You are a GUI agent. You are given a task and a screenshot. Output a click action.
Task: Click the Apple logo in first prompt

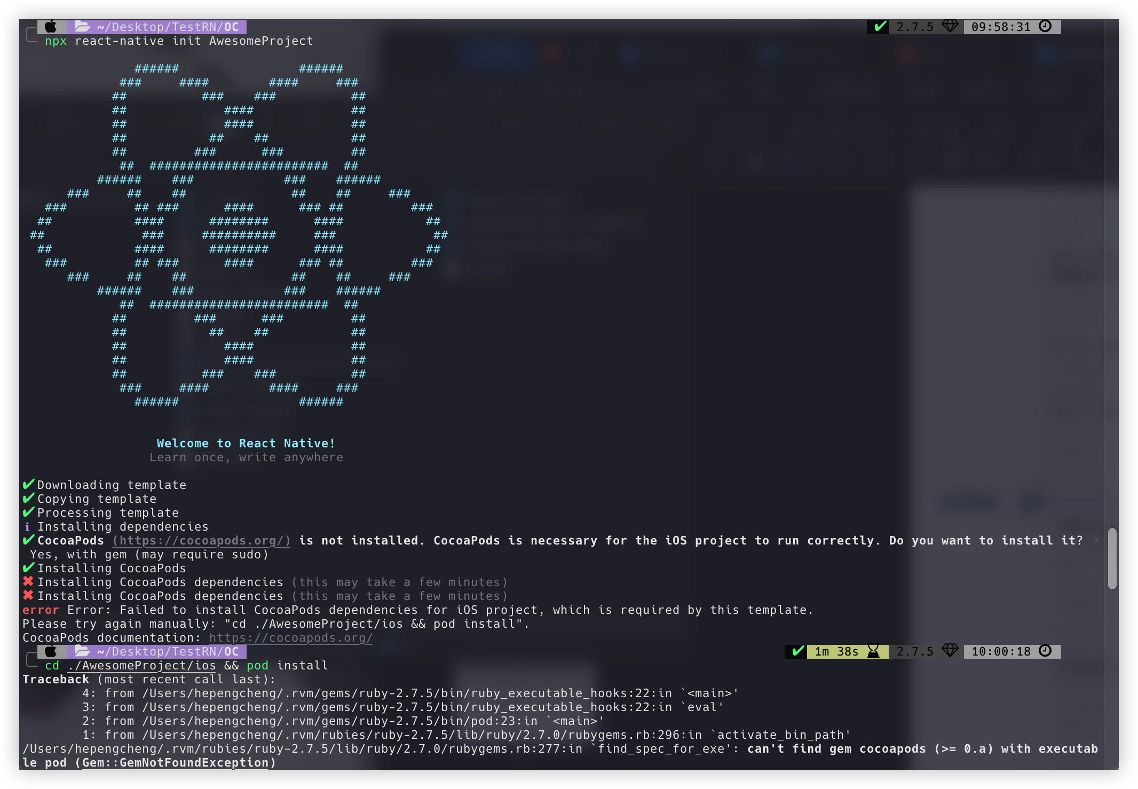[51, 27]
